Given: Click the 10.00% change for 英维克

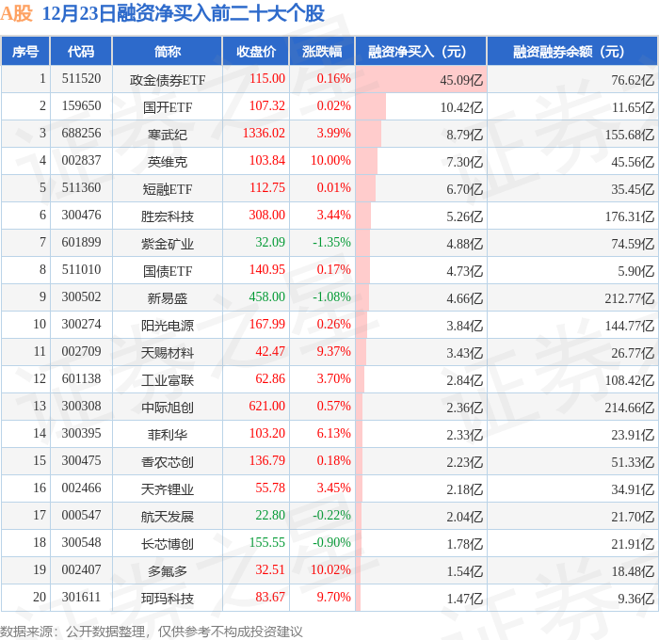Looking at the screenshot, I should 330,161.
